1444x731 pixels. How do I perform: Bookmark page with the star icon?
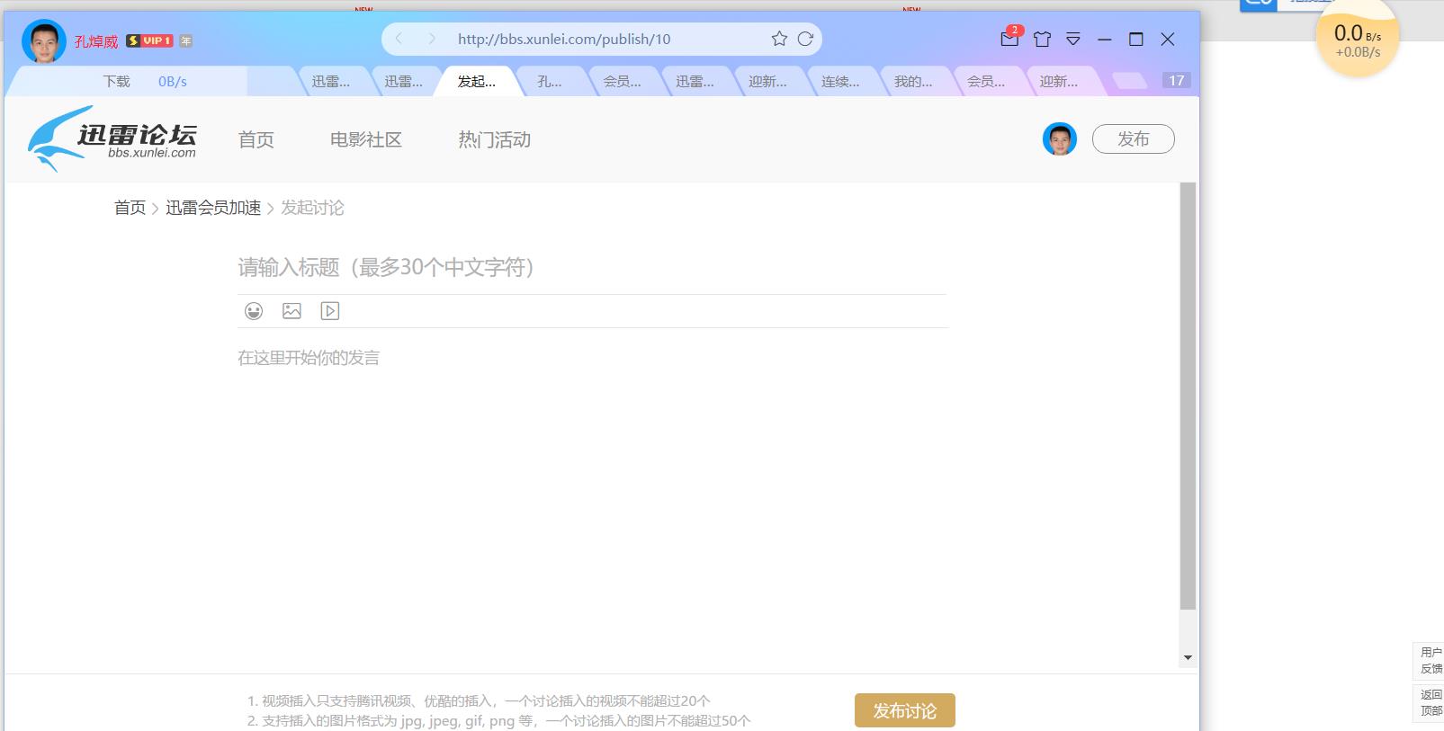pos(779,39)
